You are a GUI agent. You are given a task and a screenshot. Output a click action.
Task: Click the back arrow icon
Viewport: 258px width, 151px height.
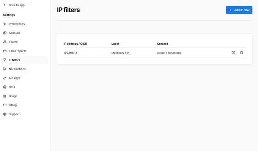click(x=5, y=5)
